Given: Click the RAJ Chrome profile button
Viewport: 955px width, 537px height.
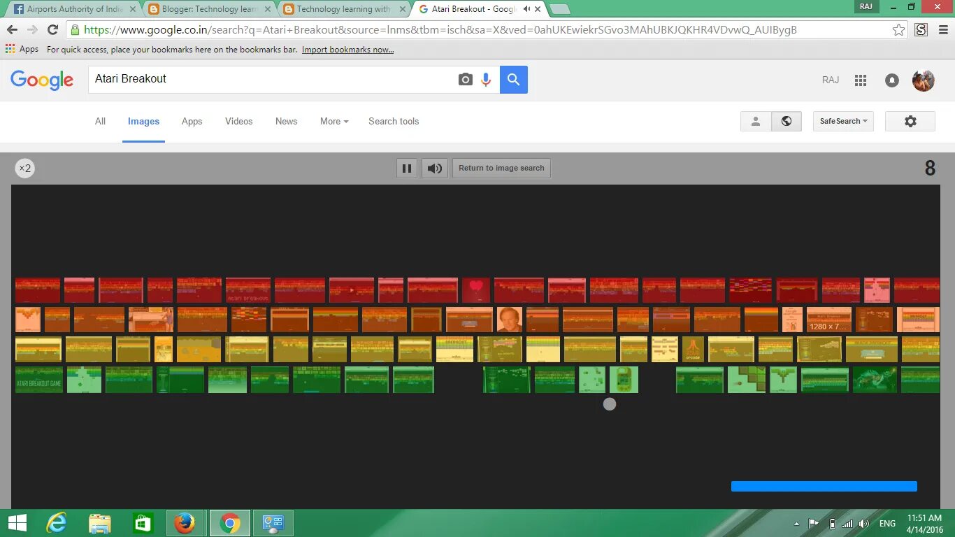Looking at the screenshot, I should coord(867,6).
